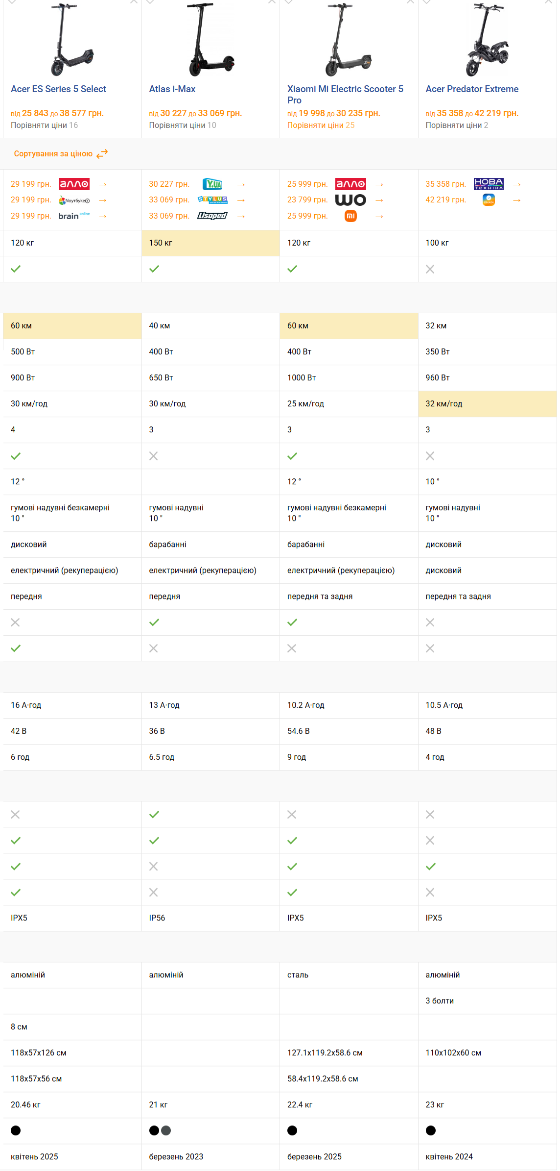Click the 'сталь' material cell
Viewport: 560px width, 1171px height.
pyautogui.click(x=349, y=975)
